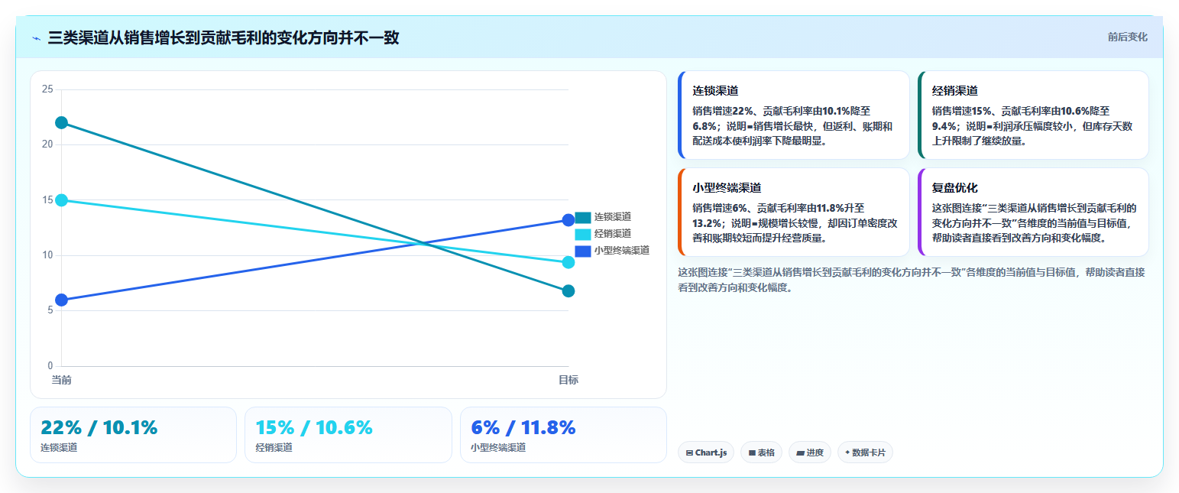Click the 小型终端渠道 legend label

pos(622,251)
